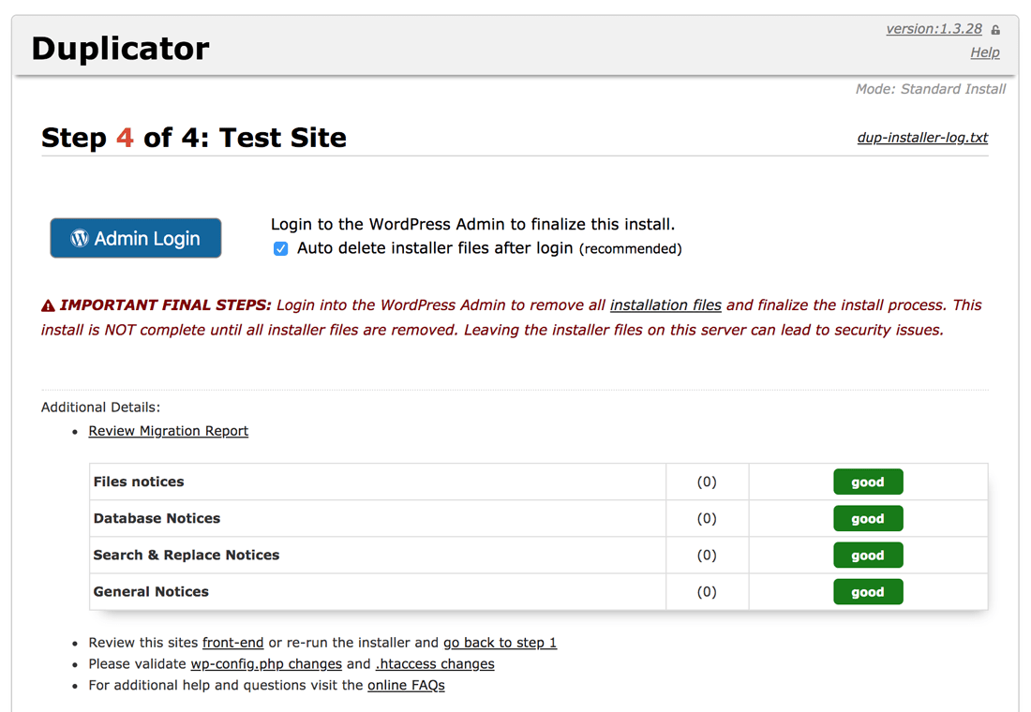
Task: Click the good badge for General Notices
Action: click(868, 592)
